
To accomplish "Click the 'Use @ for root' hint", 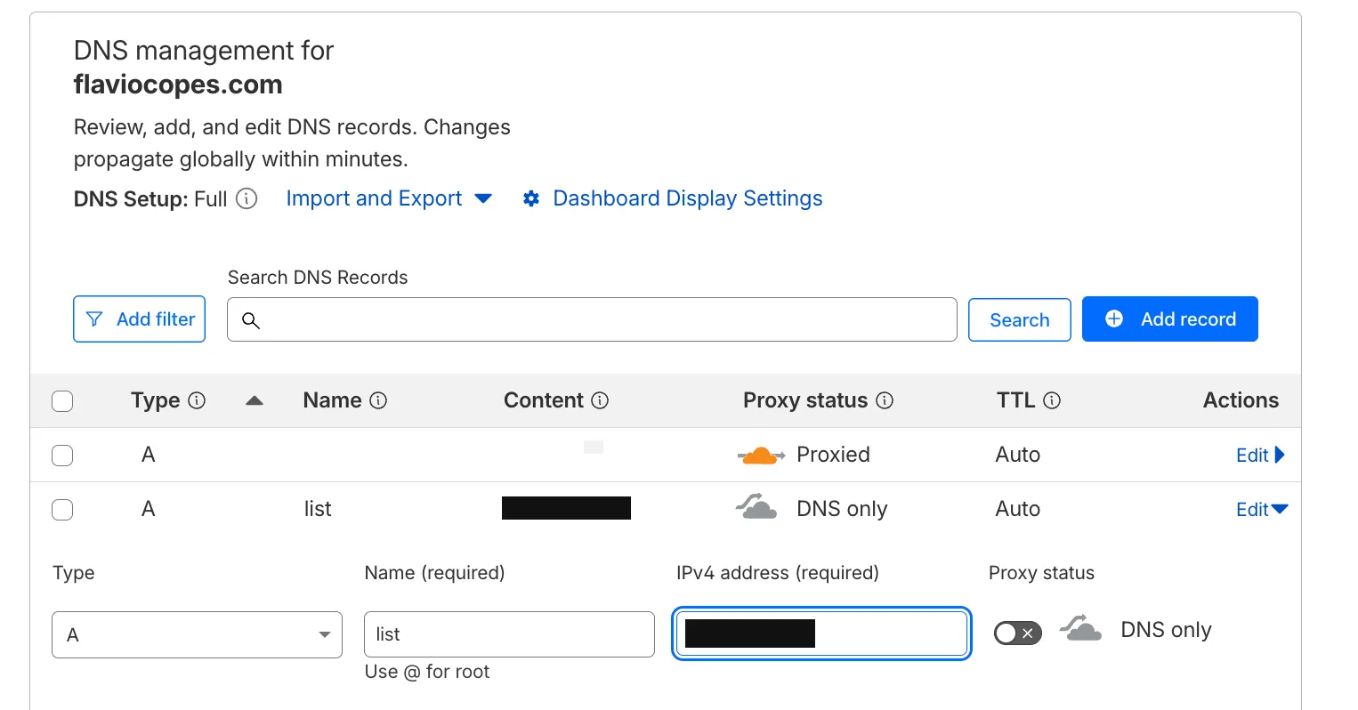I will [427, 672].
